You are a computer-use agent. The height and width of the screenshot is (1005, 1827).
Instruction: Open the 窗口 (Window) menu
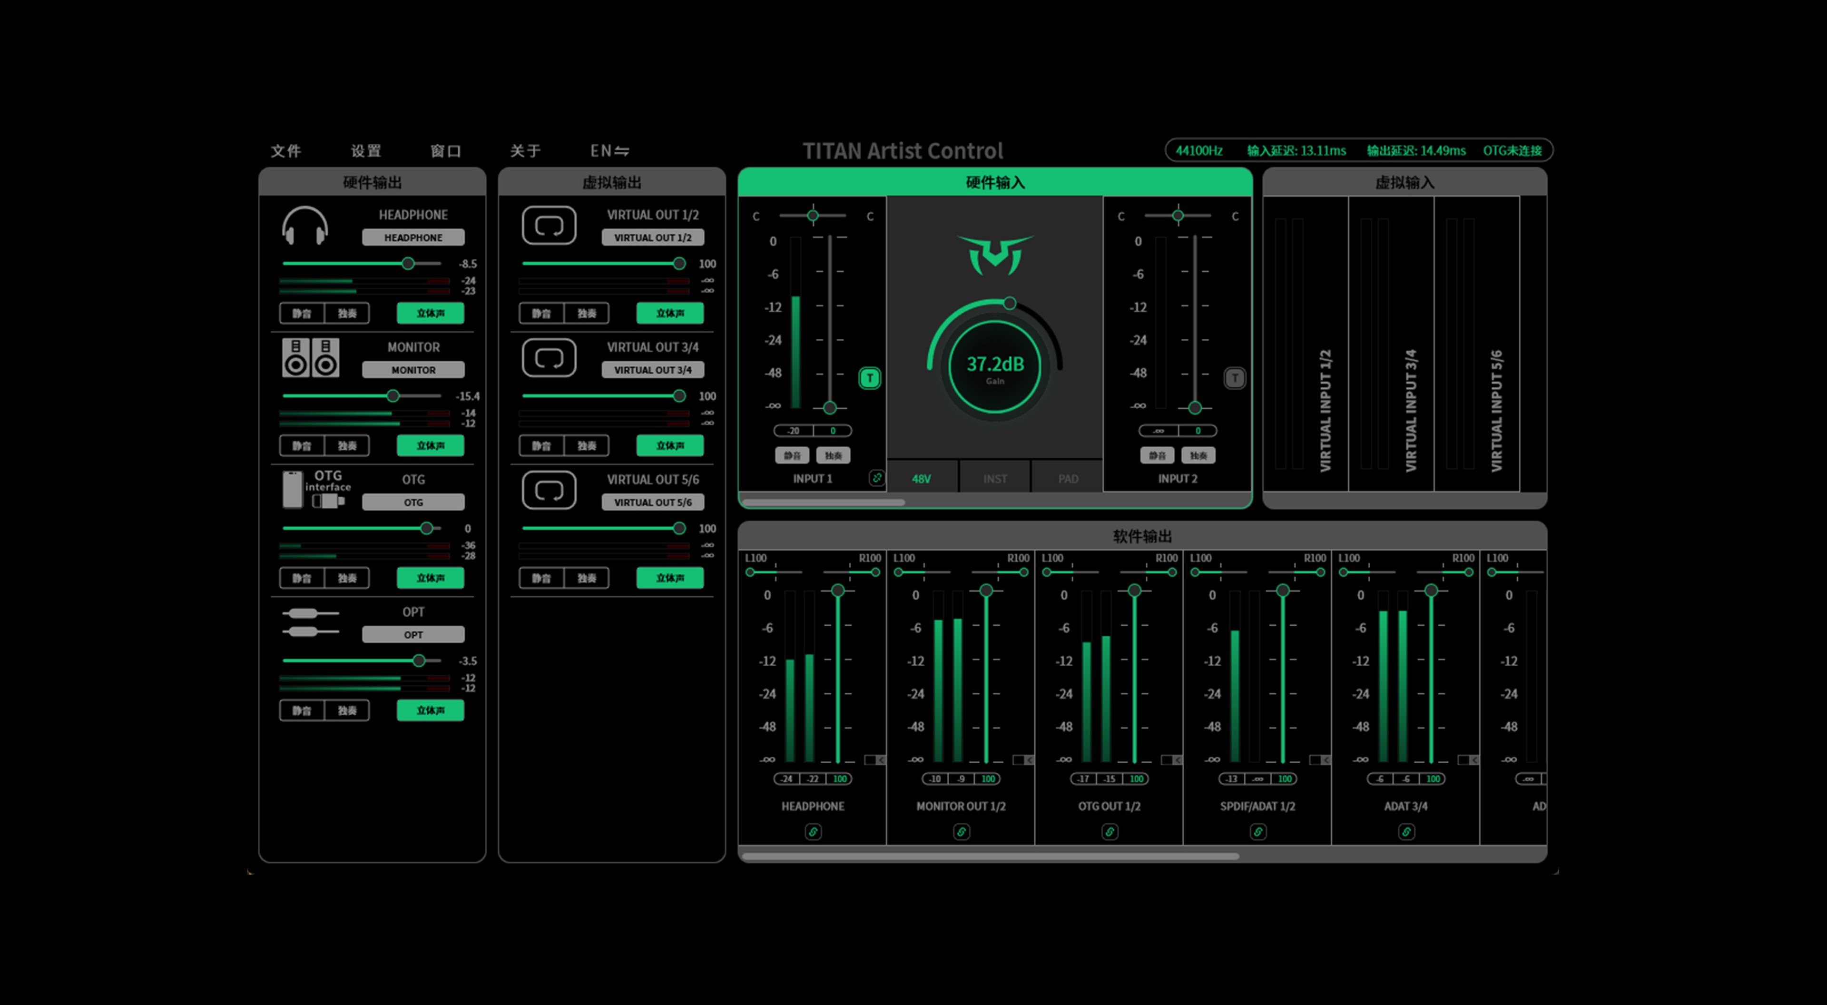pos(445,150)
